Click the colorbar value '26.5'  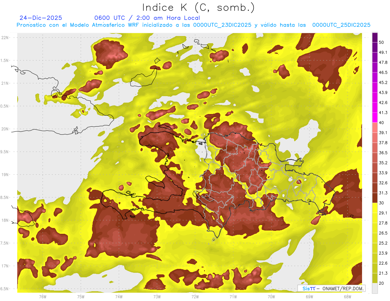click(x=383, y=233)
